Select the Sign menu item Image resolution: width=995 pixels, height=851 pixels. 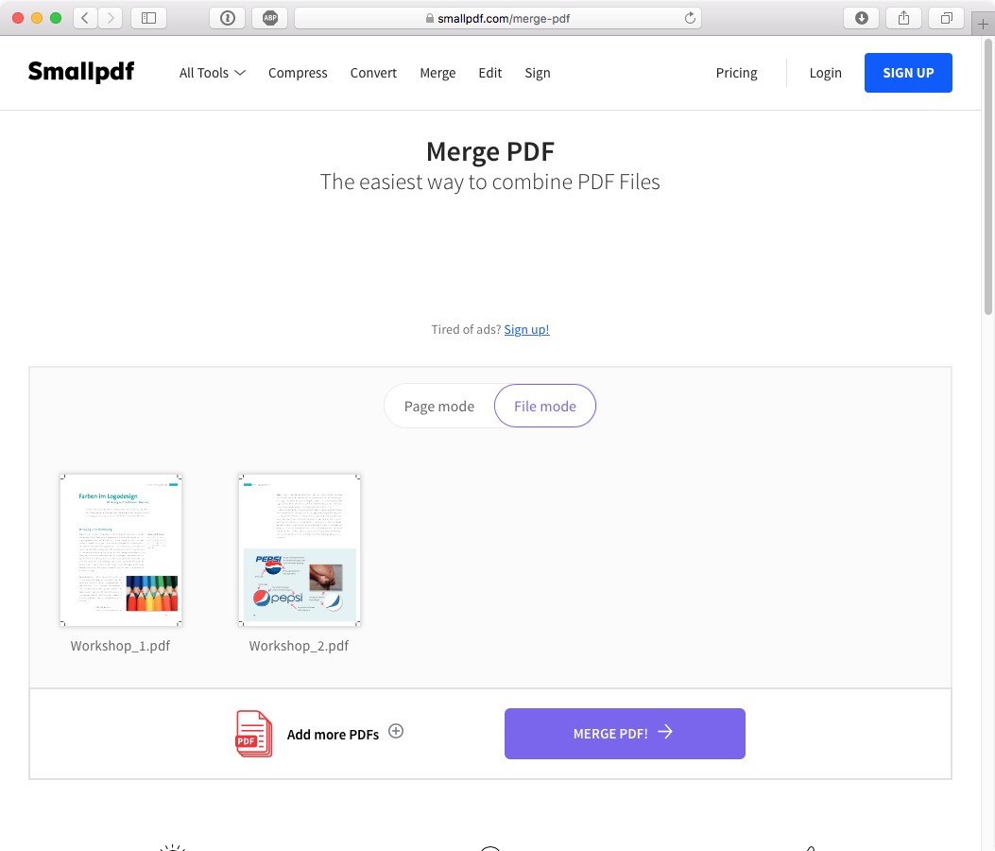[538, 73]
